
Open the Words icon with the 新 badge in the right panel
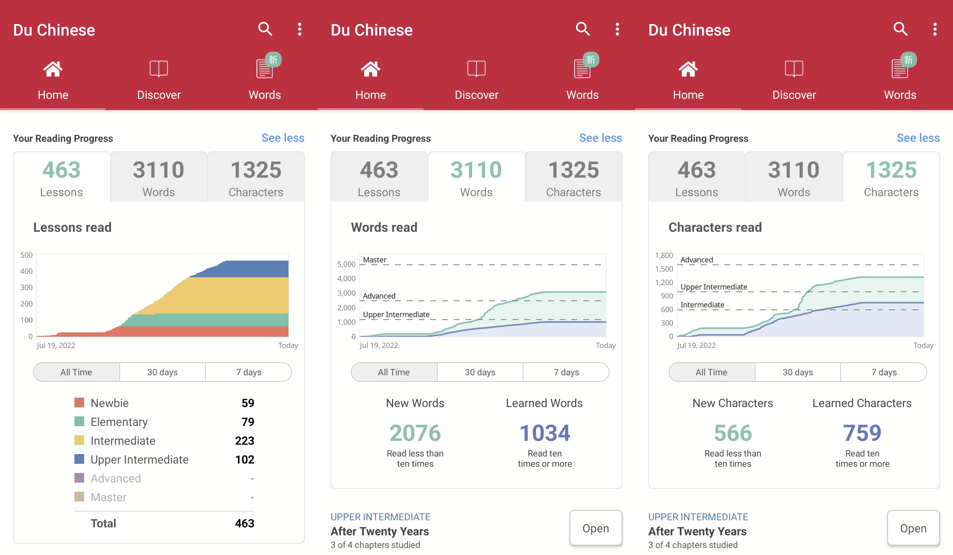point(900,69)
